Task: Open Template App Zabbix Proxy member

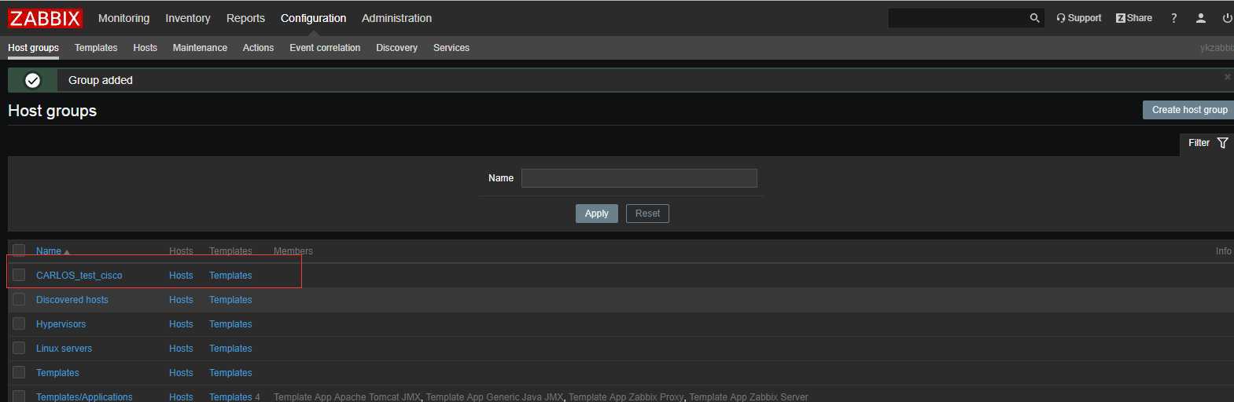Action: (x=626, y=397)
